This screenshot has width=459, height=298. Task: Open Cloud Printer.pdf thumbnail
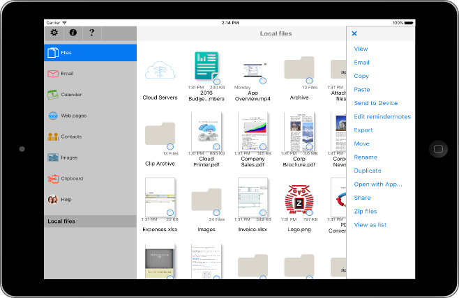[206, 132]
